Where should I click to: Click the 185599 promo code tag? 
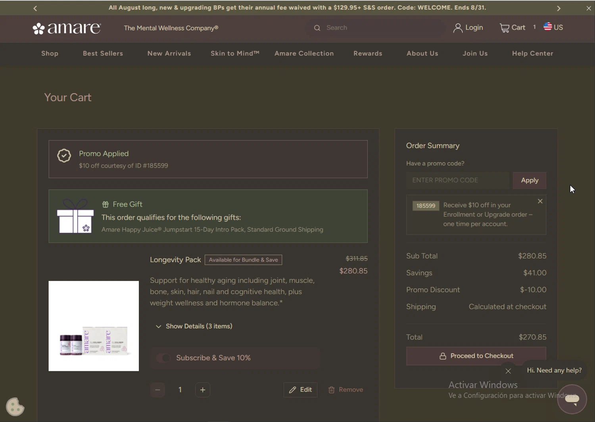pos(426,206)
